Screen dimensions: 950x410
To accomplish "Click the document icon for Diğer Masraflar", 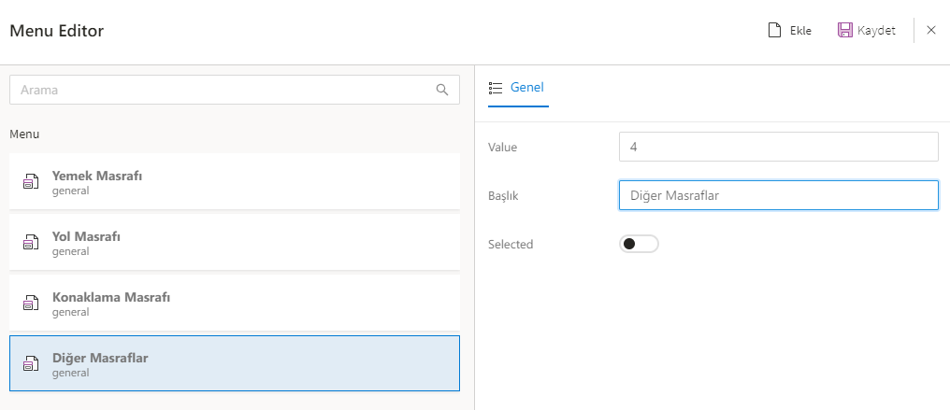I will pos(31,363).
